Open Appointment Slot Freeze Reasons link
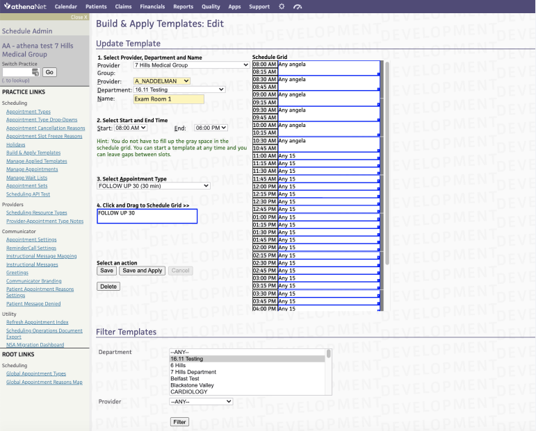This screenshot has width=536, height=431. [44, 136]
